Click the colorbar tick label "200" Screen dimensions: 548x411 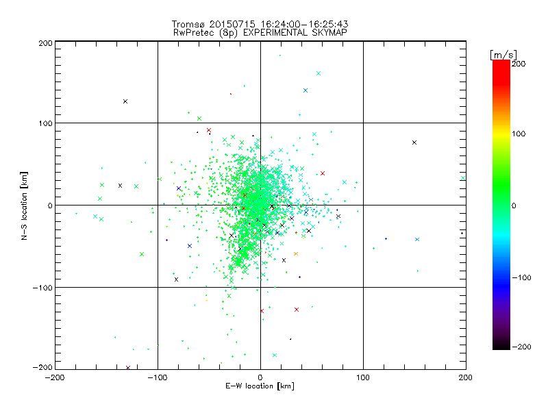coord(519,64)
